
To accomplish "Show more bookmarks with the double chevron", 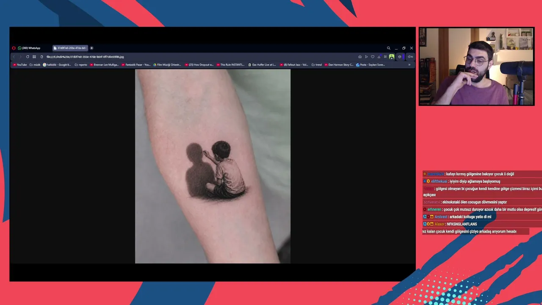I will point(409,65).
